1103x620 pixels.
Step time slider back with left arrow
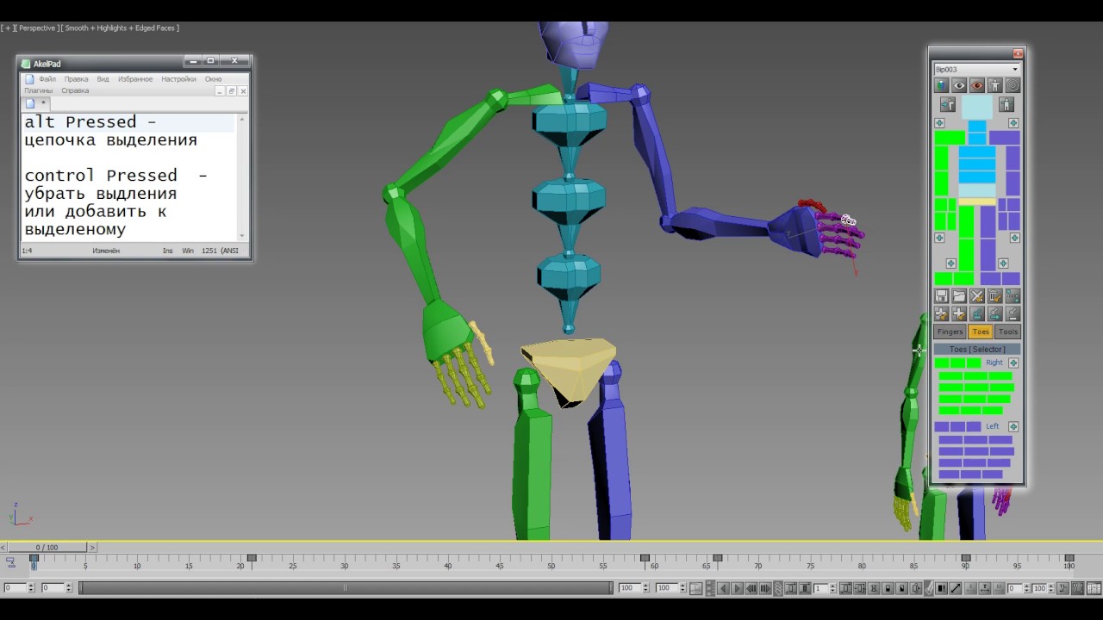point(3,548)
